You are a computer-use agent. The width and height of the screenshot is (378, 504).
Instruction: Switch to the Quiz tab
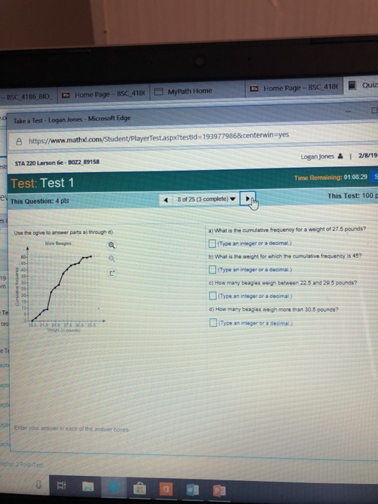point(361,85)
